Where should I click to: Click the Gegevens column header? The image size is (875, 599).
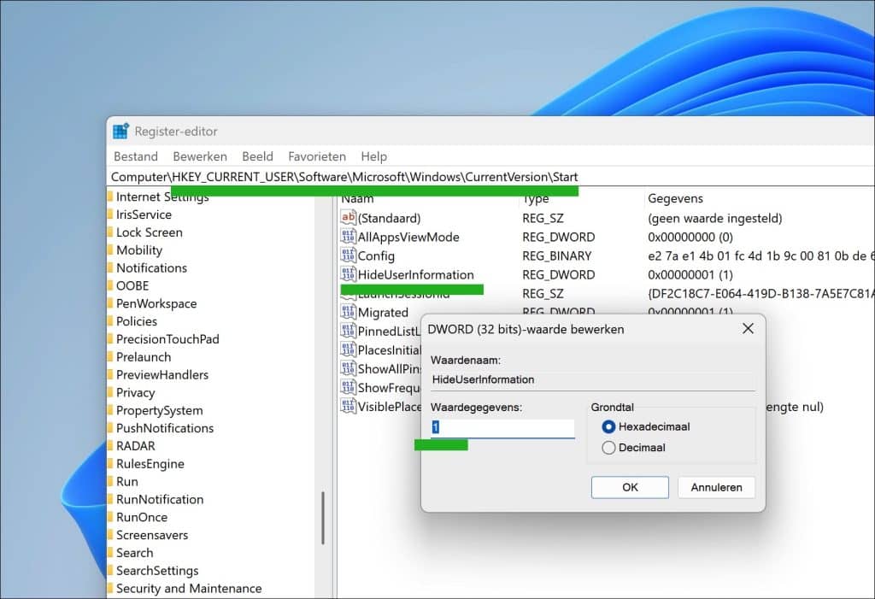click(x=675, y=199)
